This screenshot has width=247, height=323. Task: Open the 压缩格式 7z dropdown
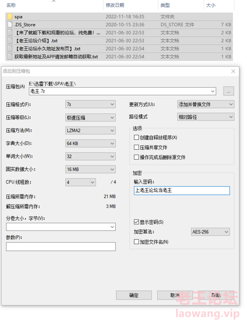point(91,104)
